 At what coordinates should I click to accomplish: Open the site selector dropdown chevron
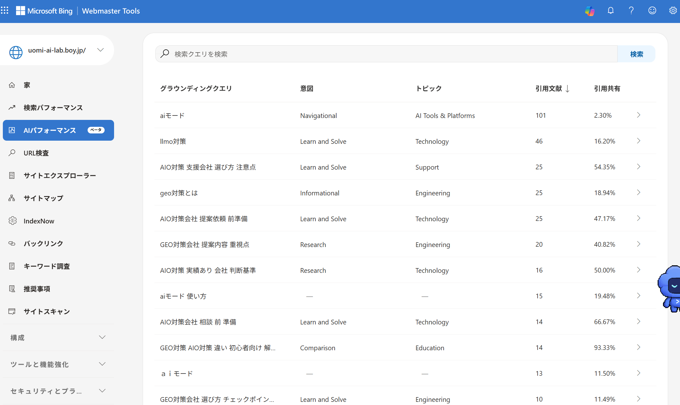101,50
